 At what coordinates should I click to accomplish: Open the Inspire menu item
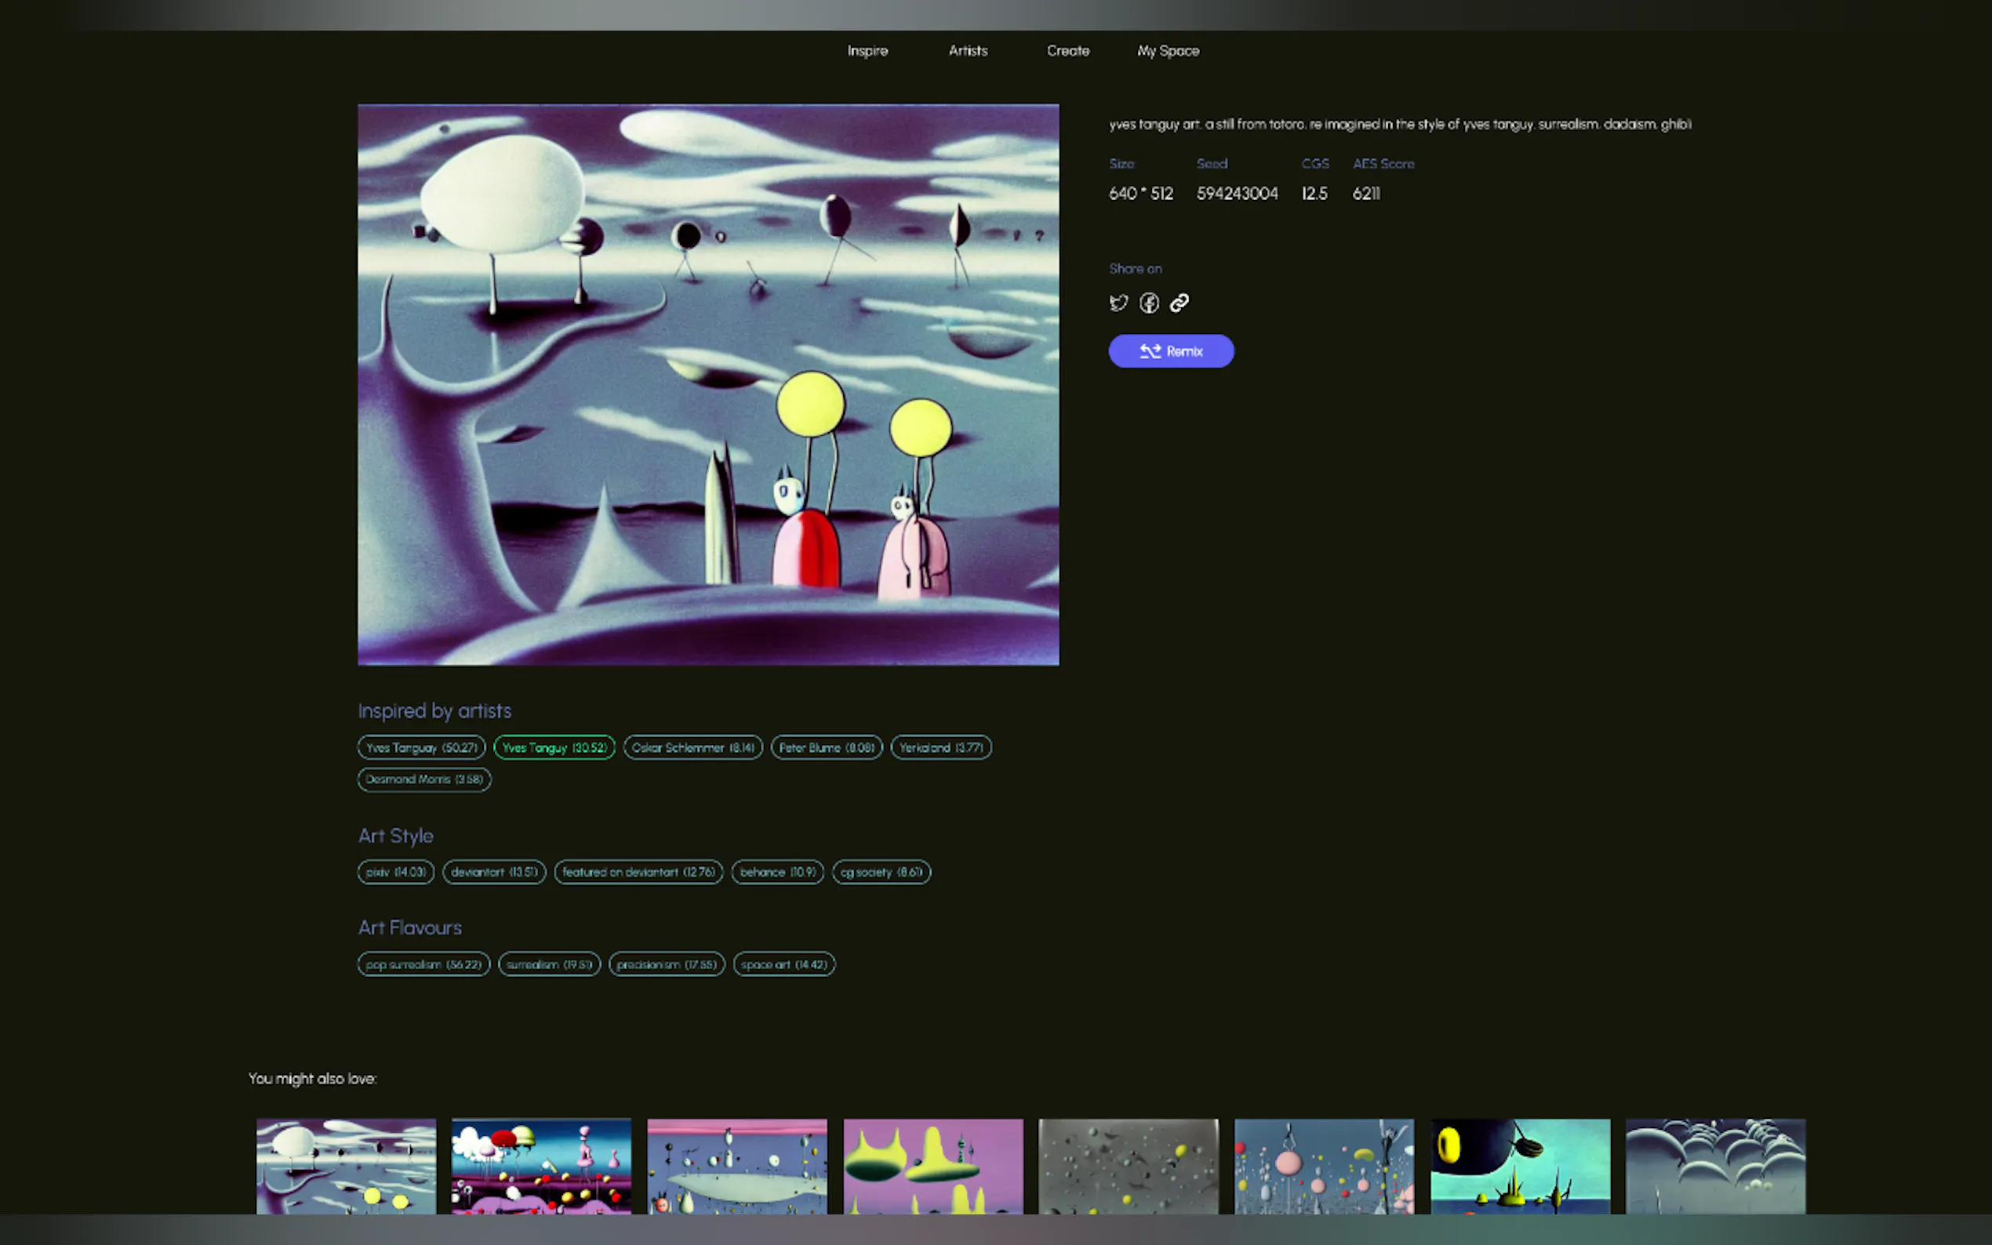[x=867, y=51]
